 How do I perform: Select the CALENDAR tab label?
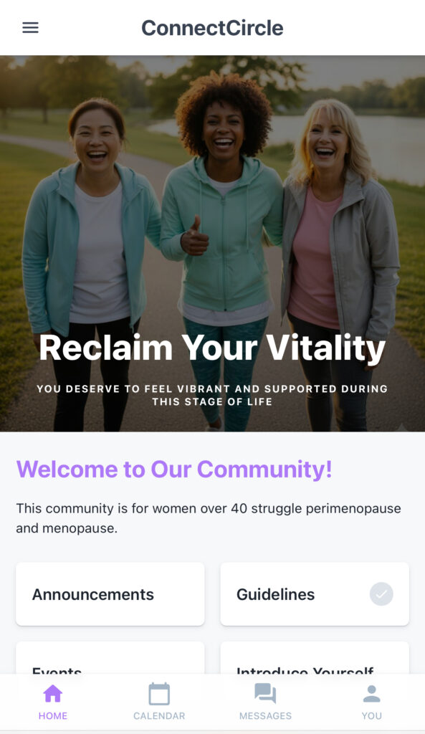tap(159, 716)
